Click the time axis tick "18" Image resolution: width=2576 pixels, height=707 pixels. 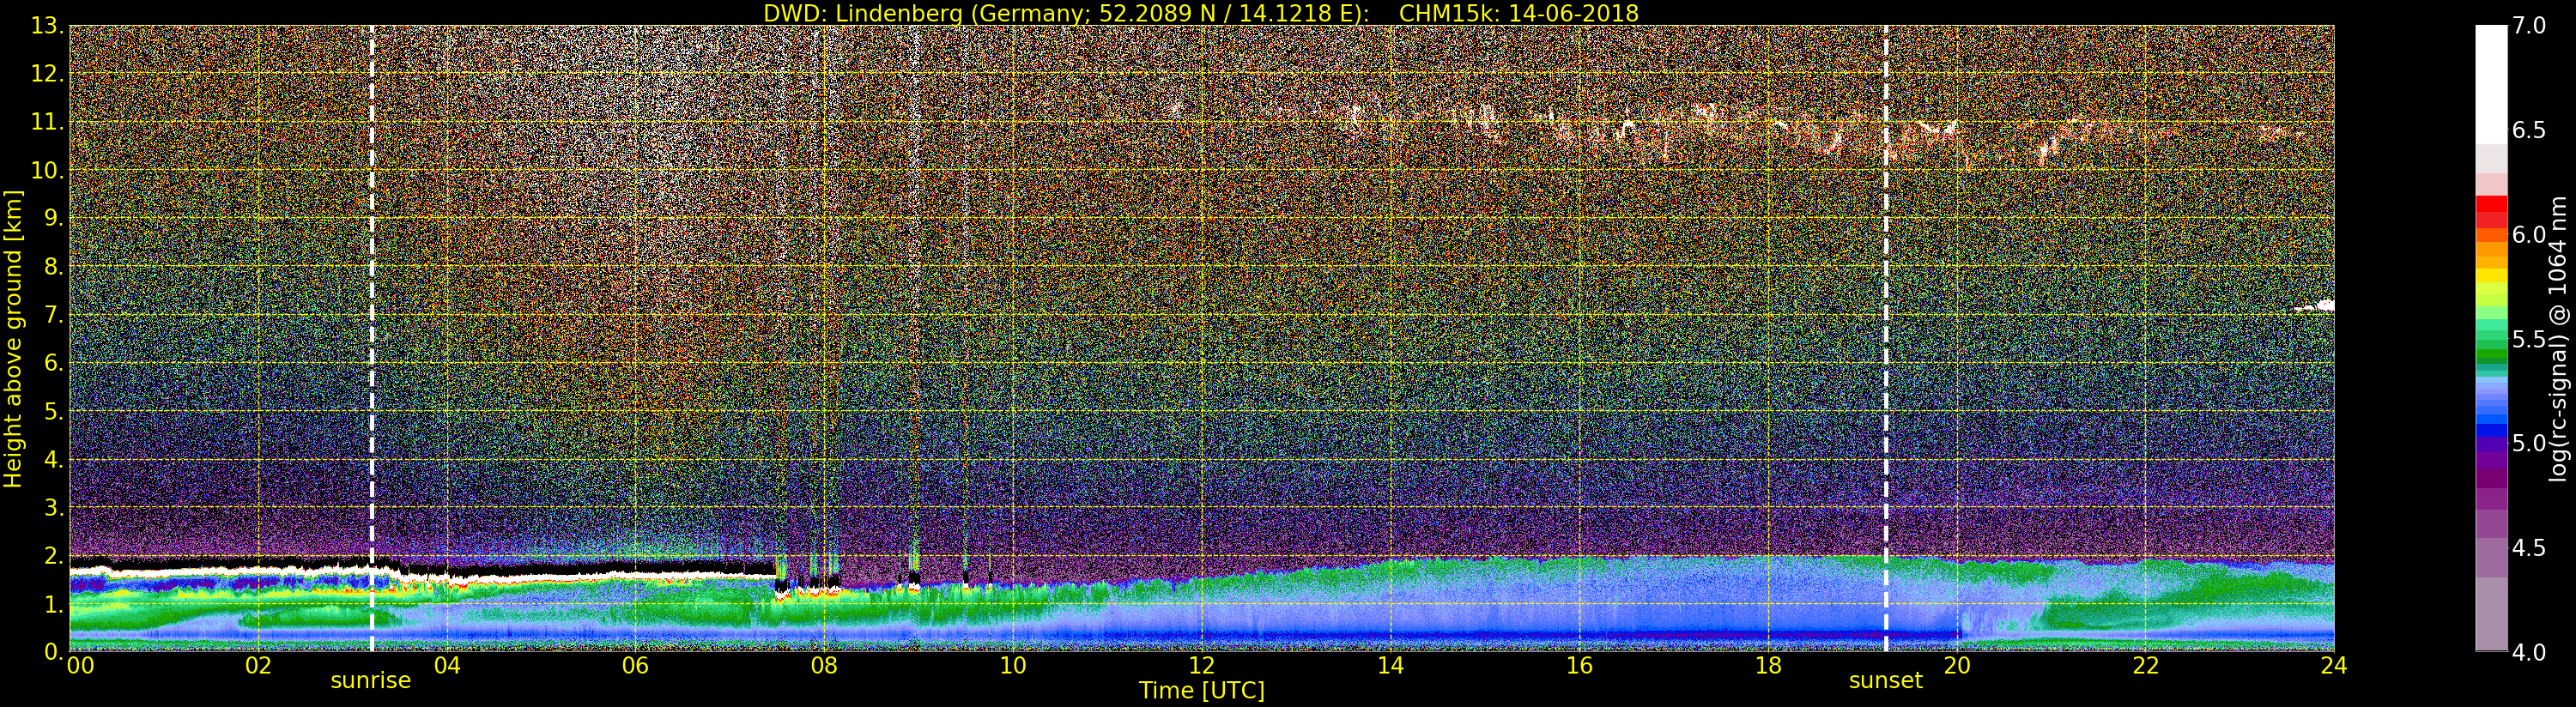[x=1768, y=665]
